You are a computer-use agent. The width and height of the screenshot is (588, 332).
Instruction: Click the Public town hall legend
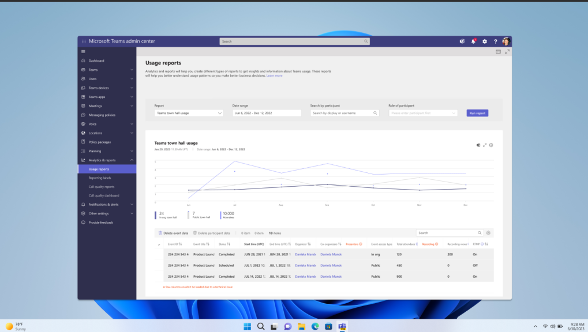(199, 215)
